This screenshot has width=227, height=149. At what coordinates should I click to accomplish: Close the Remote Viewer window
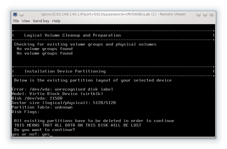click(211, 14)
